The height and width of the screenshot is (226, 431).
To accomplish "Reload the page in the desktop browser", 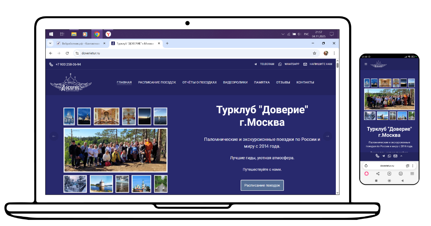I will click(x=67, y=53).
